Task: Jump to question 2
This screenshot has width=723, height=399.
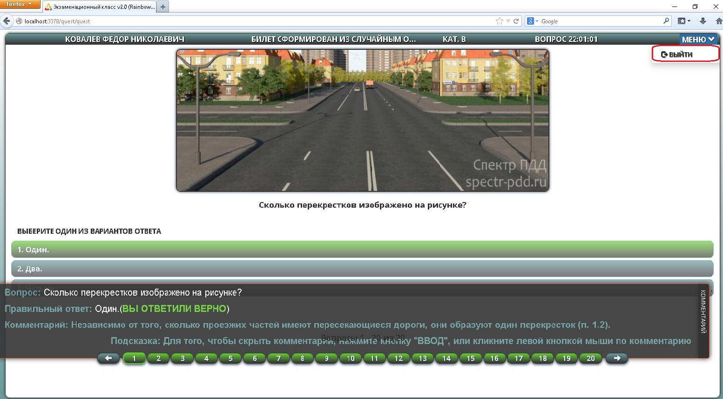Action: coord(158,358)
